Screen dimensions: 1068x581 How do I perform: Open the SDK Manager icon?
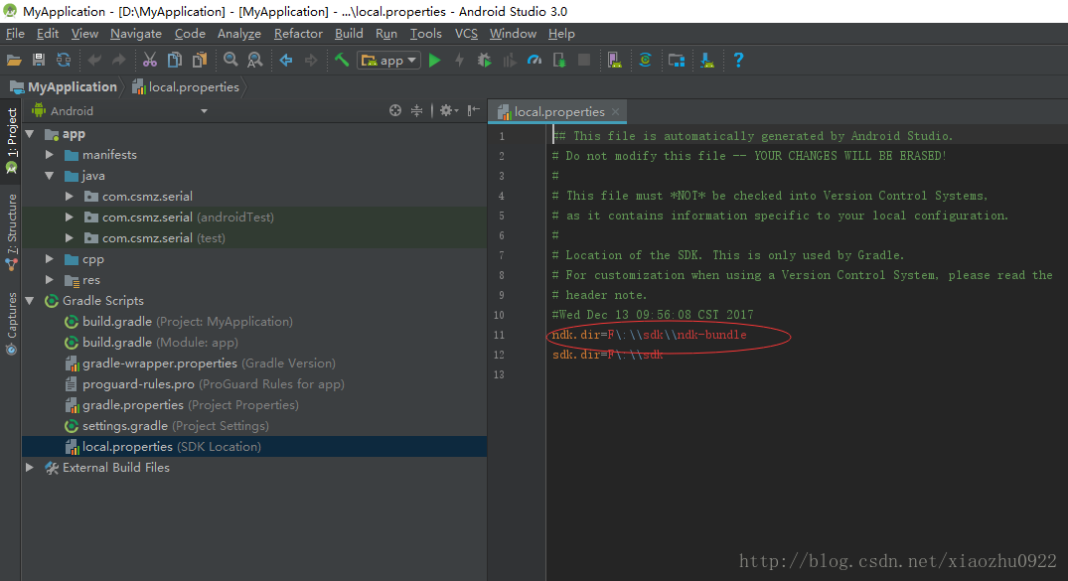tap(707, 61)
